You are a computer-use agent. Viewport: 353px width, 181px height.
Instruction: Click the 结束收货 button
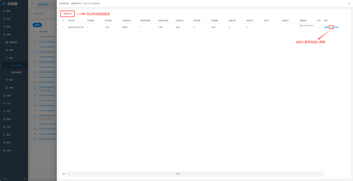tap(68, 14)
